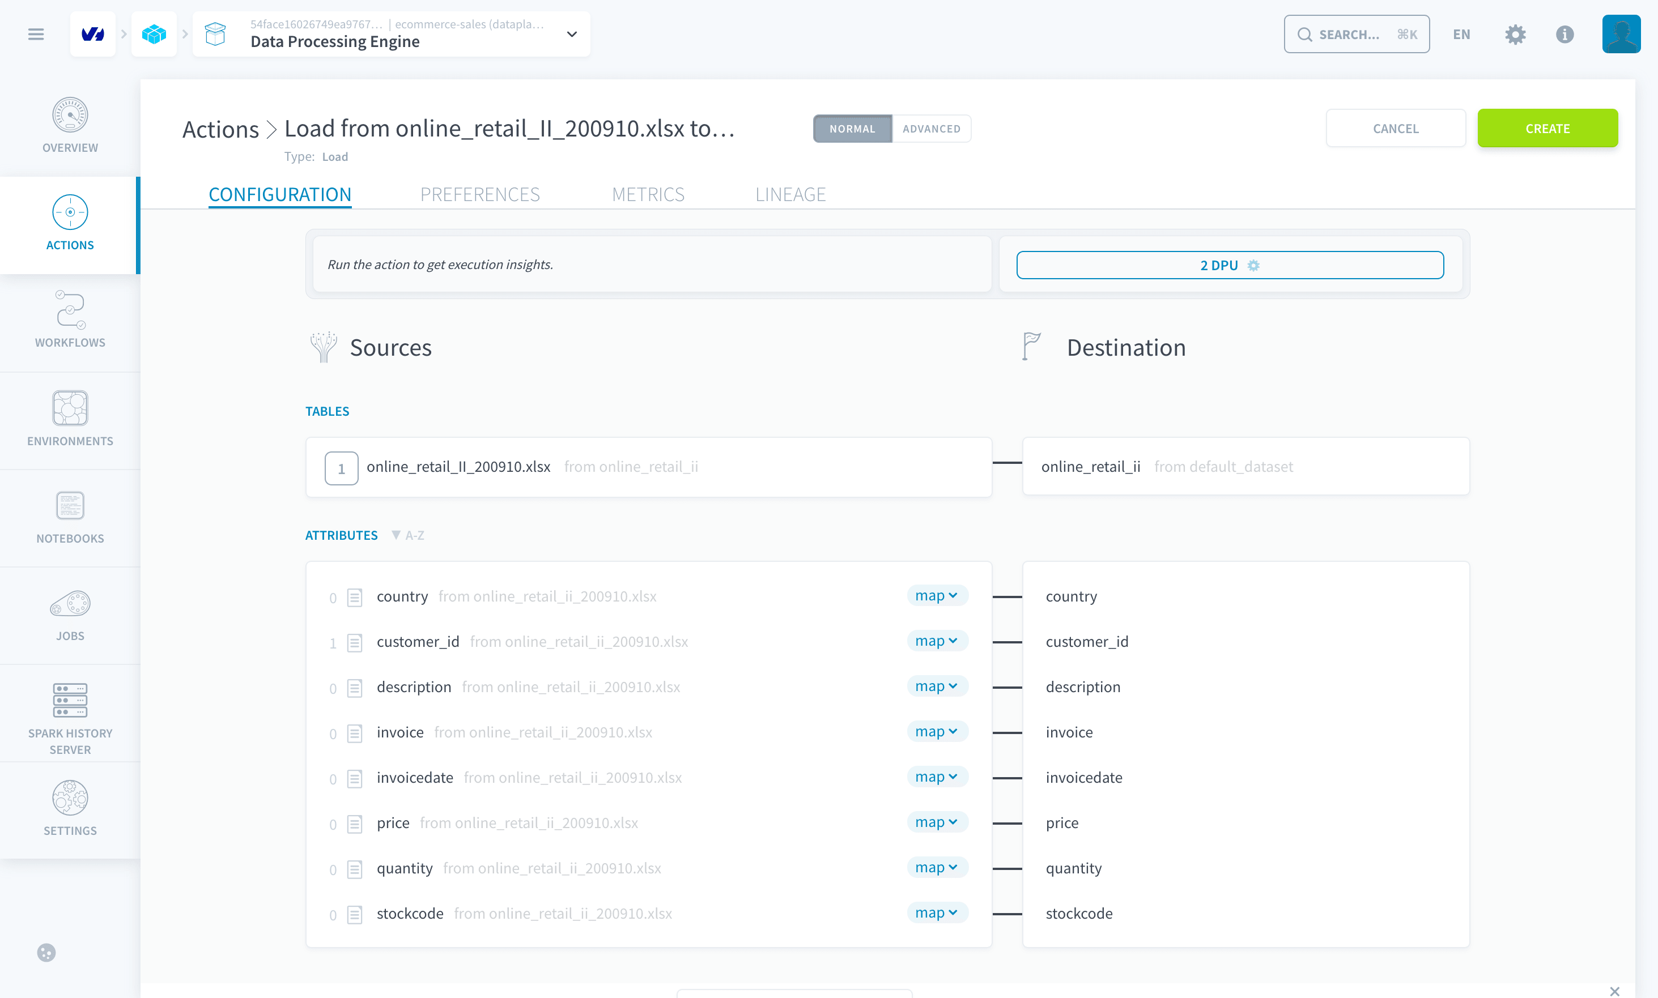Click the document icon next to country
The width and height of the screenshot is (1658, 998).
(355, 597)
